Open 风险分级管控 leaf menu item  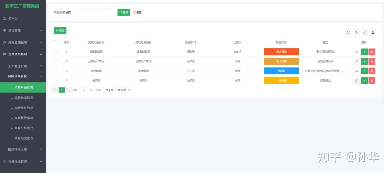pos(23,128)
